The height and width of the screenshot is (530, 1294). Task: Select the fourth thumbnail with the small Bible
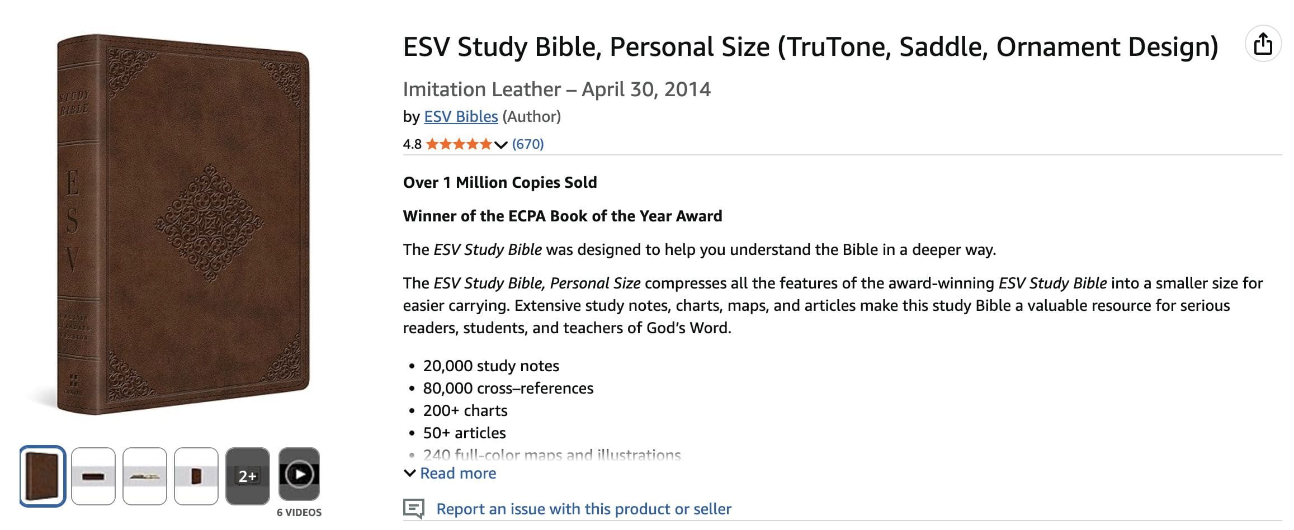pos(196,476)
